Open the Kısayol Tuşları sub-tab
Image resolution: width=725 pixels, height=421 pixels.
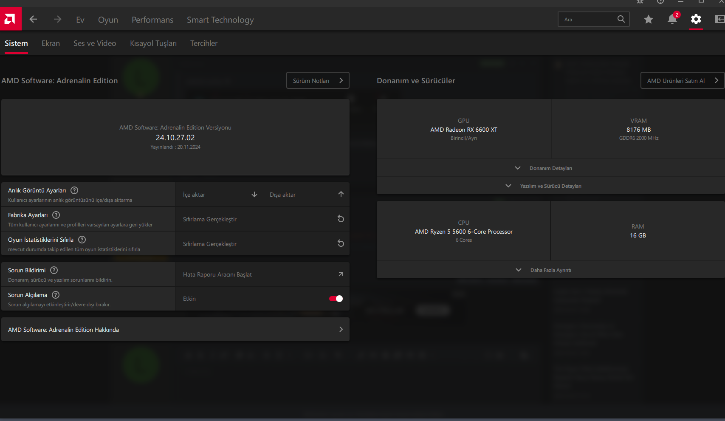click(x=153, y=43)
